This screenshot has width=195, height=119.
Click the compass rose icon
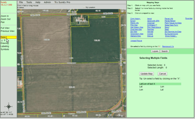pyautogui.click(x=9, y=107)
